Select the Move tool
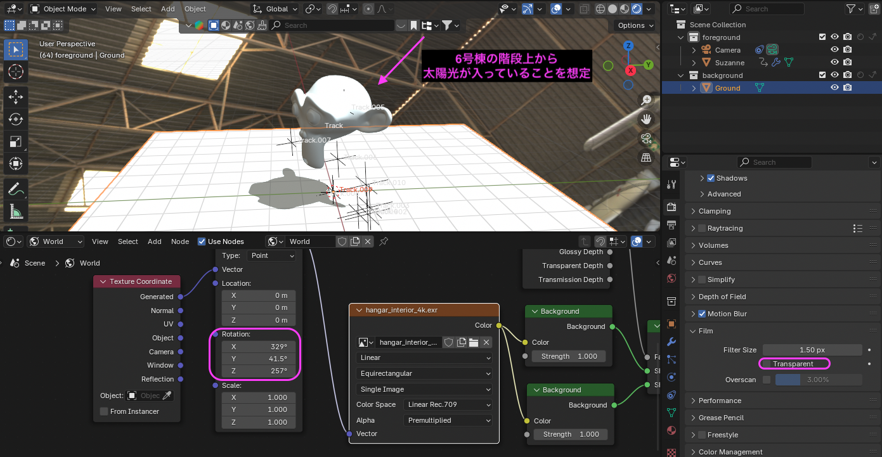The width and height of the screenshot is (882, 457). point(16,97)
